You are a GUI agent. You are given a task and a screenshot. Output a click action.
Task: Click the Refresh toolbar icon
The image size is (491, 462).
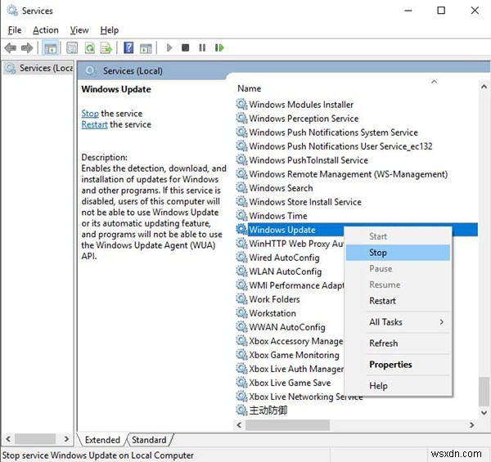[88, 48]
